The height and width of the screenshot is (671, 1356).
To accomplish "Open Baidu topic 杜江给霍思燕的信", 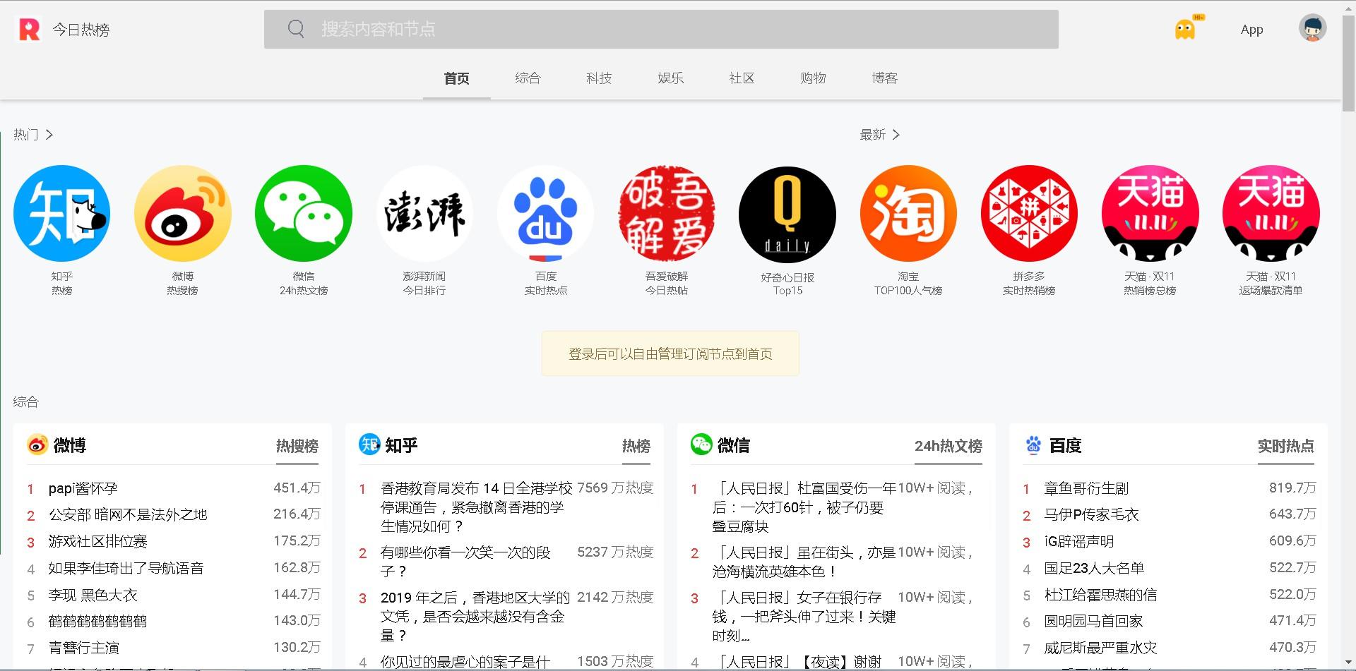I will pyautogui.click(x=1100, y=595).
